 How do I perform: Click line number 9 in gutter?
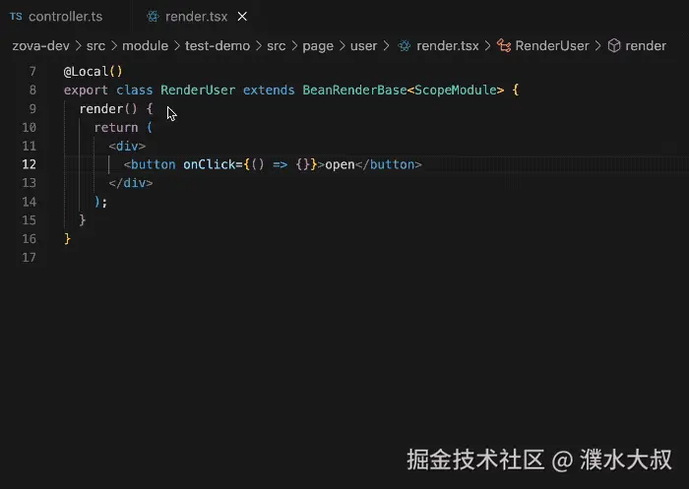pyautogui.click(x=32, y=108)
